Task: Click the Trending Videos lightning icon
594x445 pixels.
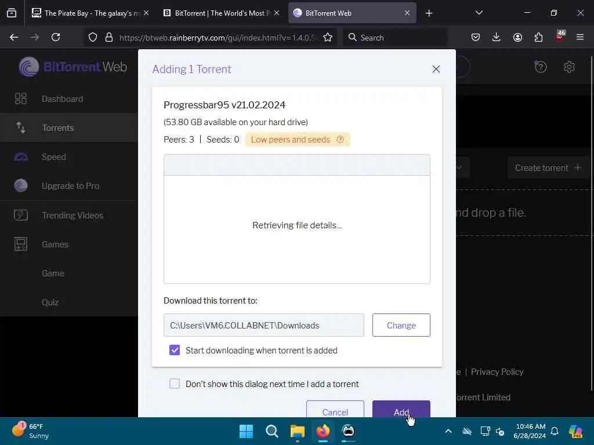Action: [21, 215]
